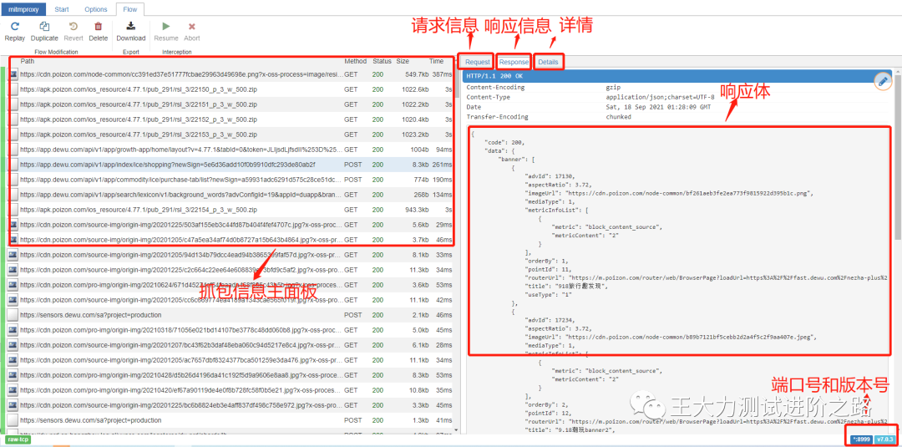Click image icon of bc6b8824eb3e4aff flow
The image size is (902, 447).
(13, 405)
